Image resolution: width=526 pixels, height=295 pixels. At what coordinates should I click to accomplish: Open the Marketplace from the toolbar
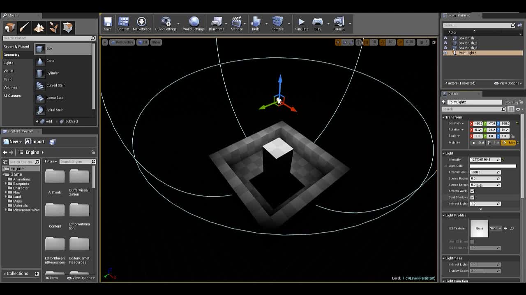[141, 23]
